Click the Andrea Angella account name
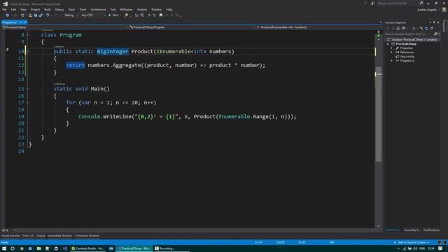The width and height of the screenshot is (448, 252). pyautogui.click(x=427, y=10)
